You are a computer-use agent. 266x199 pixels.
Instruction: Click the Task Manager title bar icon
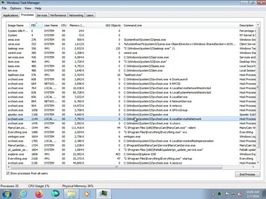(3, 3)
